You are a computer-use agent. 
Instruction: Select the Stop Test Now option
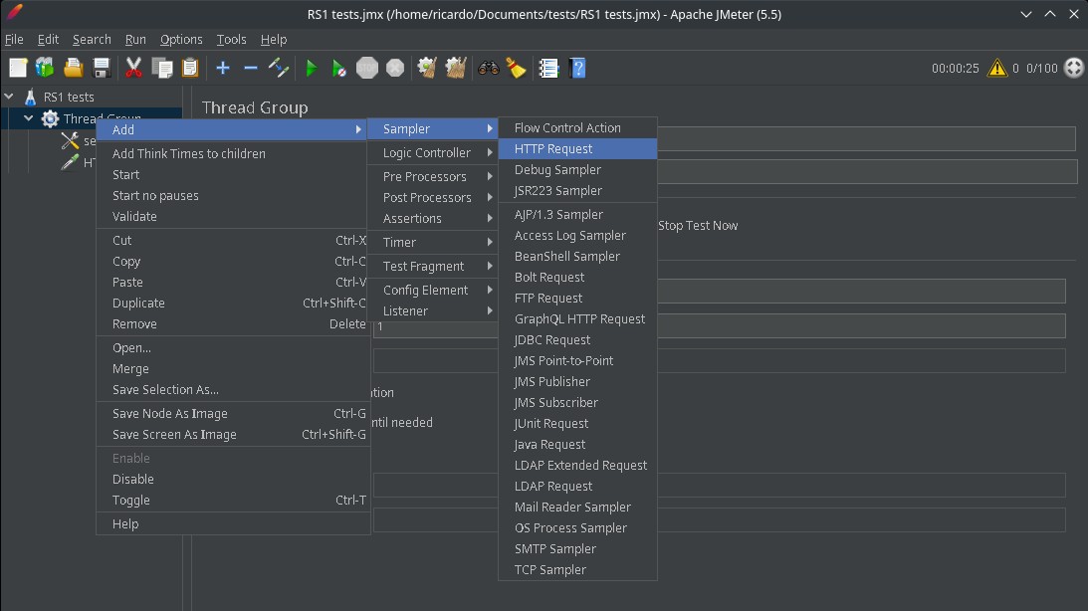(698, 226)
